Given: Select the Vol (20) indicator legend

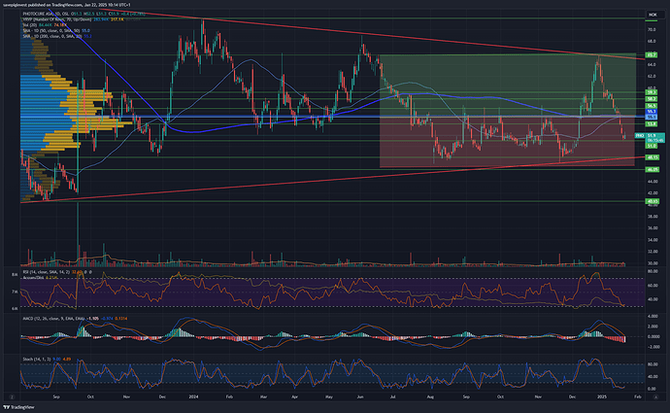Looking at the screenshot, I should pyautogui.click(x=45, y=25).
